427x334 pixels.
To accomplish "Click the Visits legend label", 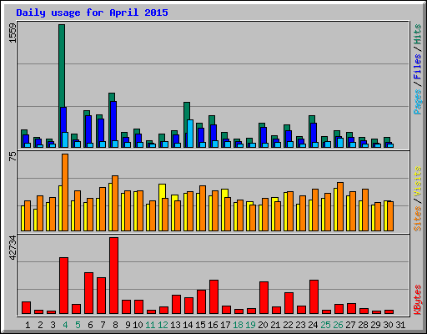I will click(x=418, y=182).
